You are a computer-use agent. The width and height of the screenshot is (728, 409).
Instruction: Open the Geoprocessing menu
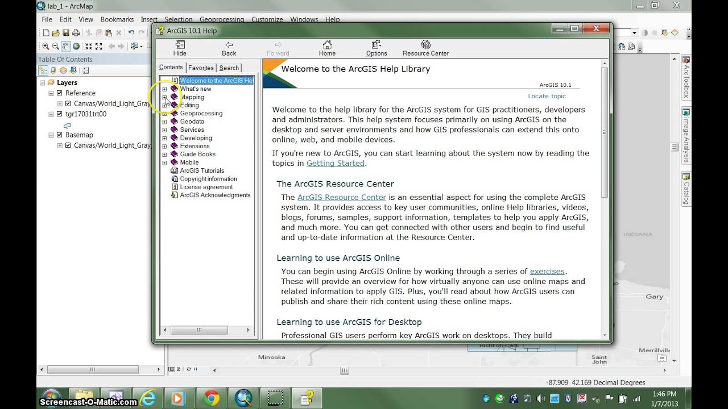tap(222, 19)
